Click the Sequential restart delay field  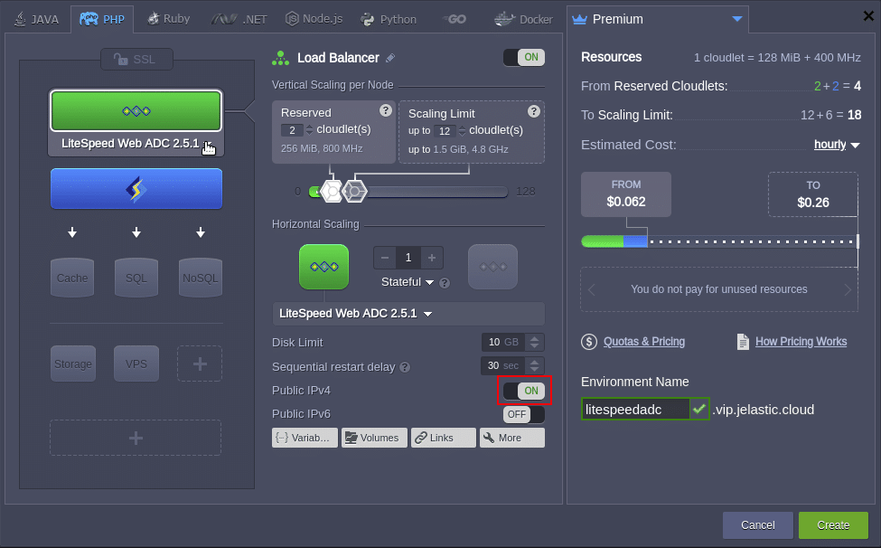point(503,365)
